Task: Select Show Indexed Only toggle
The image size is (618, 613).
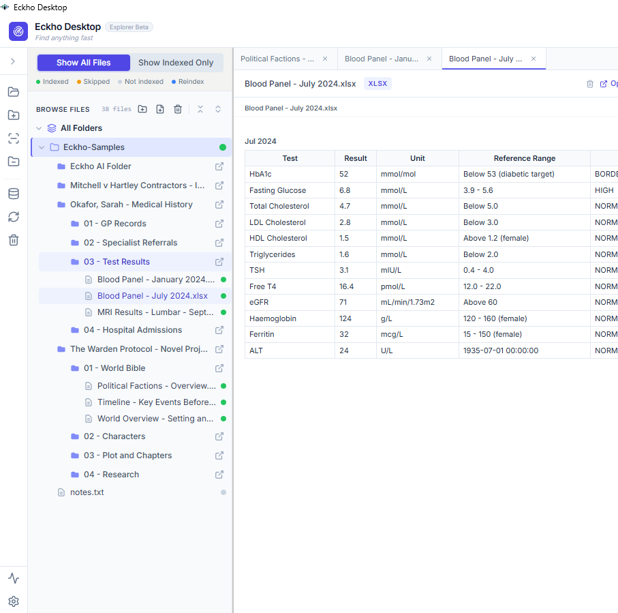Action: tap(176, 63)
